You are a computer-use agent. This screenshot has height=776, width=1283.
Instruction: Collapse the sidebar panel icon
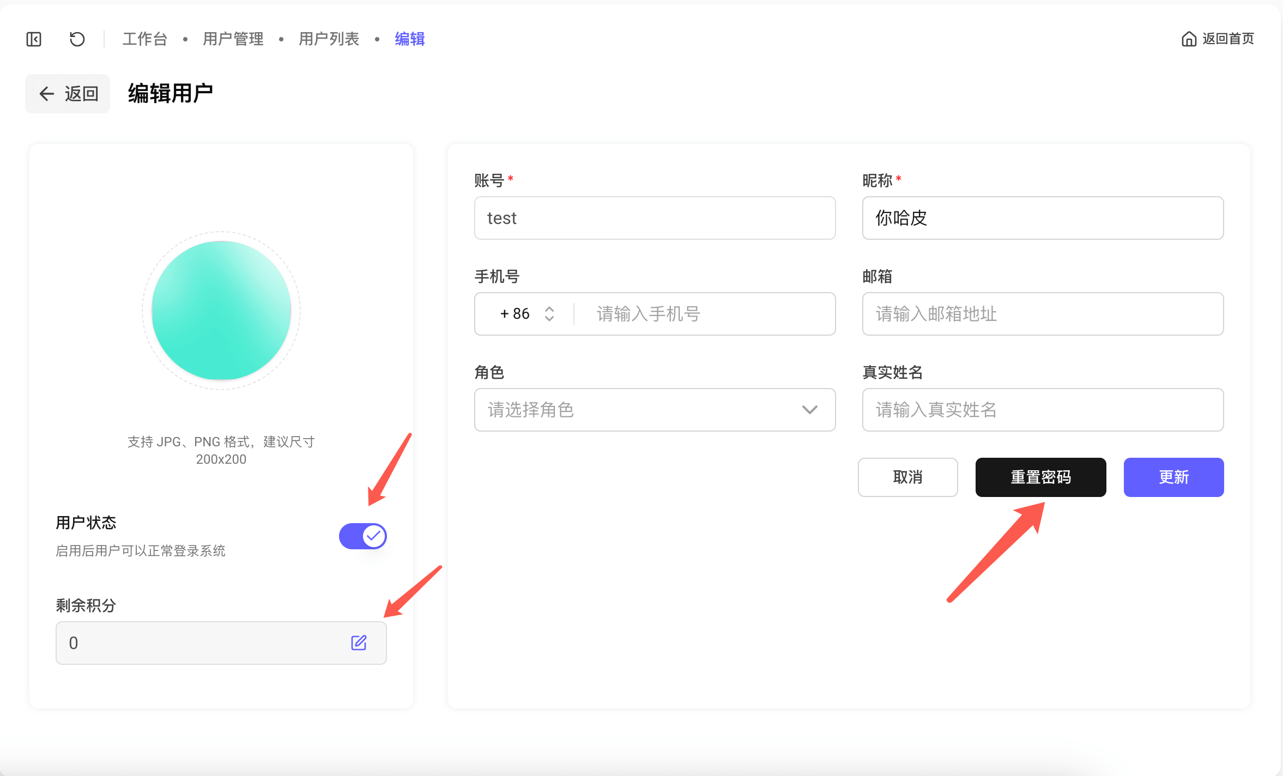point(34,39)
